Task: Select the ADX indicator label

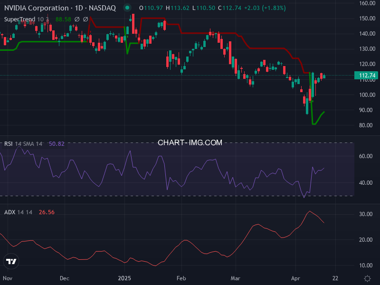Action: [9, 212]
